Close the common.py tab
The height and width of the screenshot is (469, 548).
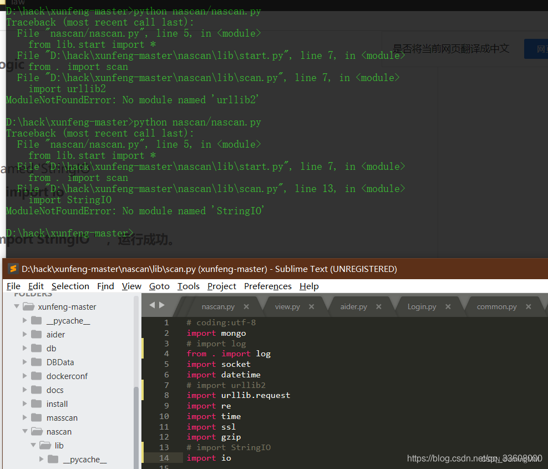point(529,307)
